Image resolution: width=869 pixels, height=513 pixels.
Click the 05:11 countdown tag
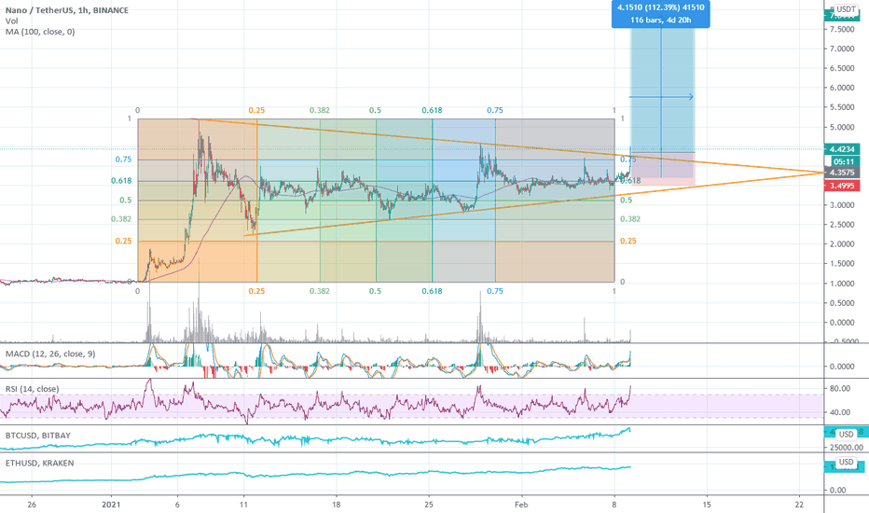(843, 161)
